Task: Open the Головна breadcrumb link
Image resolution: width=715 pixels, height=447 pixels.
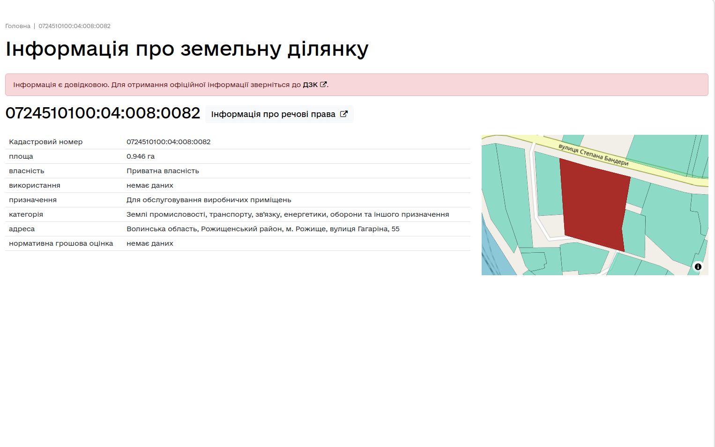Action: coord(18,26)
